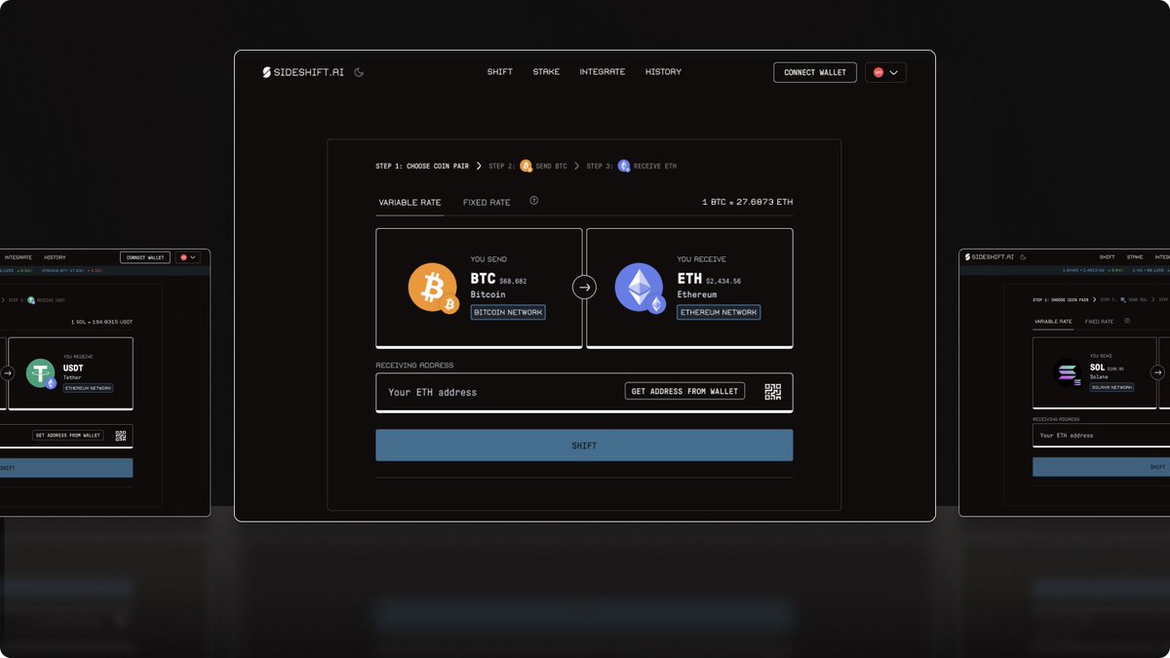The width and height of the screenshot is (1170, 658).
Task: Click rate help question-mark icon in center window
Action: [533, 201]
